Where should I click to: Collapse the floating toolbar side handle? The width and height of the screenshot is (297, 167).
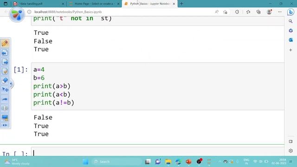coord(11,83)
